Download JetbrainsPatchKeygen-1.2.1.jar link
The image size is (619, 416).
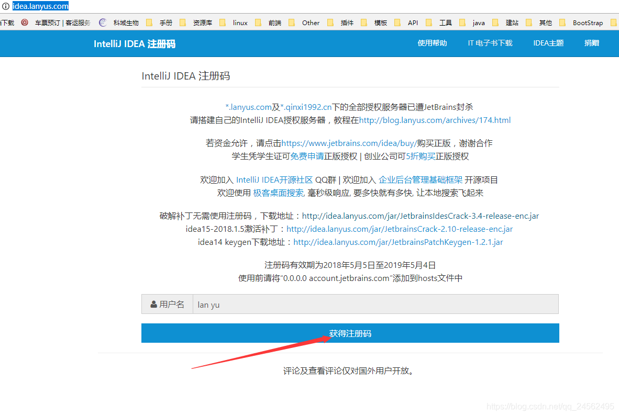398,242
